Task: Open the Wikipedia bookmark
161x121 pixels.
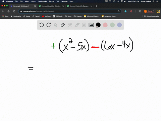Action: (58, 16)
